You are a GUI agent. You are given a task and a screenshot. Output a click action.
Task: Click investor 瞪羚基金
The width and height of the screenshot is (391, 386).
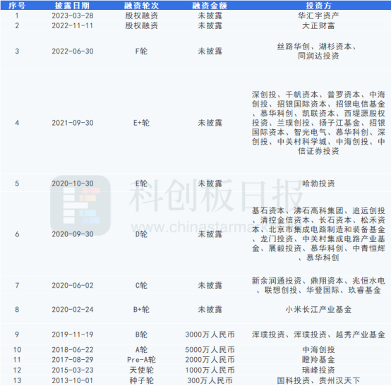318,360
